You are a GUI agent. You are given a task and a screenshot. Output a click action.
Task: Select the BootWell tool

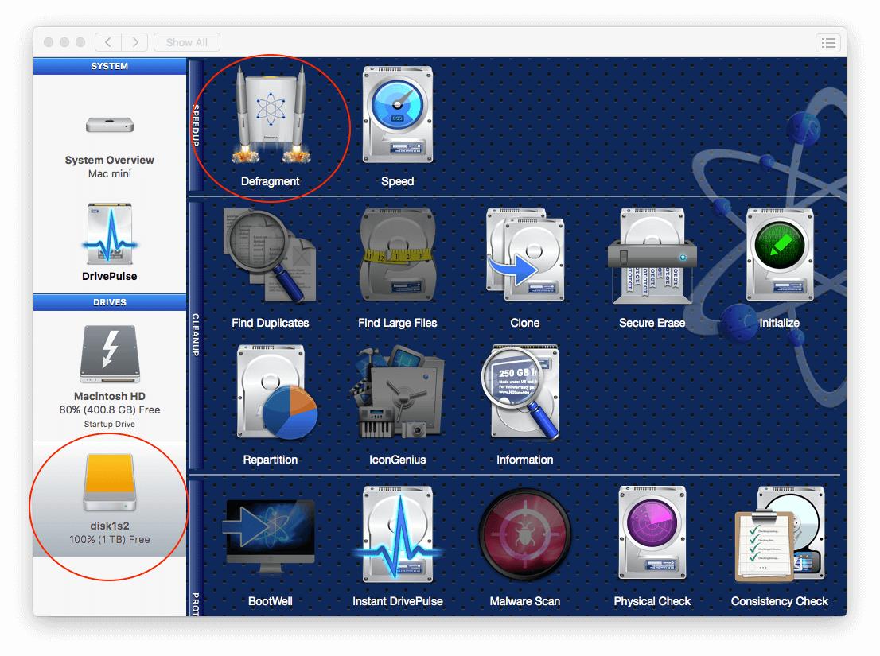(271, 537)
